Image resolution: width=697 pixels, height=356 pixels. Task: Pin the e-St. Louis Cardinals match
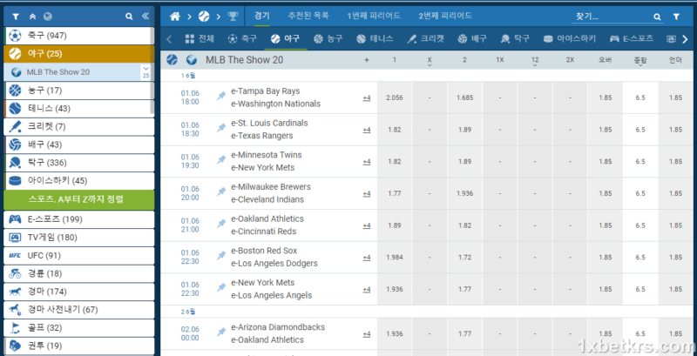click(221, 128)
